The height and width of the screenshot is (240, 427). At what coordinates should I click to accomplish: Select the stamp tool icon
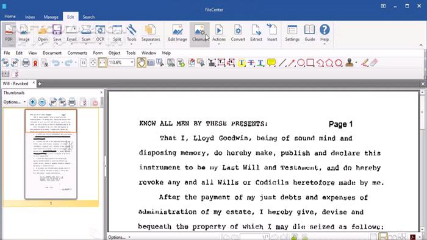[x=350, y=63]
